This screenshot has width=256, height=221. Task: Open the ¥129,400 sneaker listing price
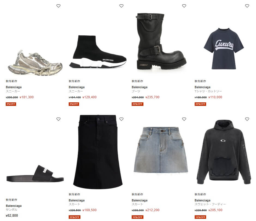(89, 97)
